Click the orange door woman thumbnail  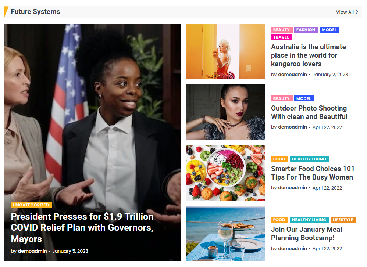tap(225, 52)
